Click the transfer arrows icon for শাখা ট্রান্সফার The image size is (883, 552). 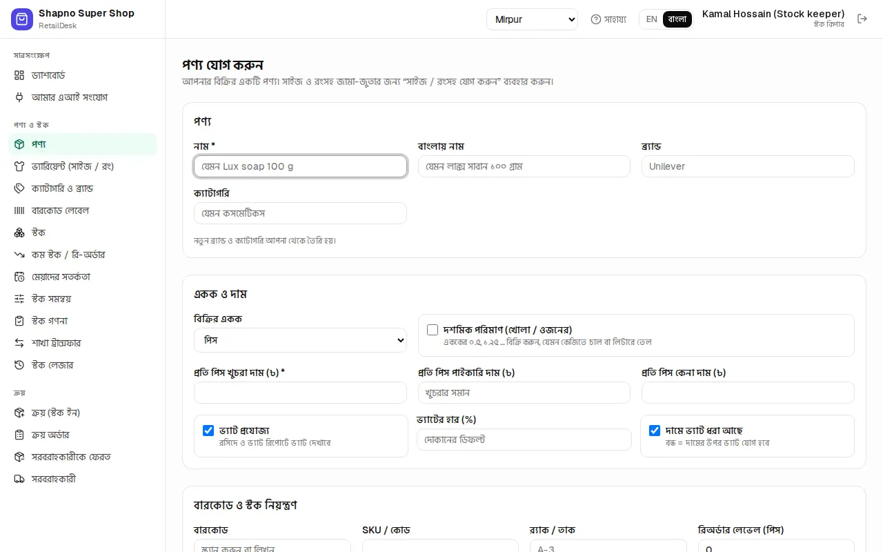19,343
